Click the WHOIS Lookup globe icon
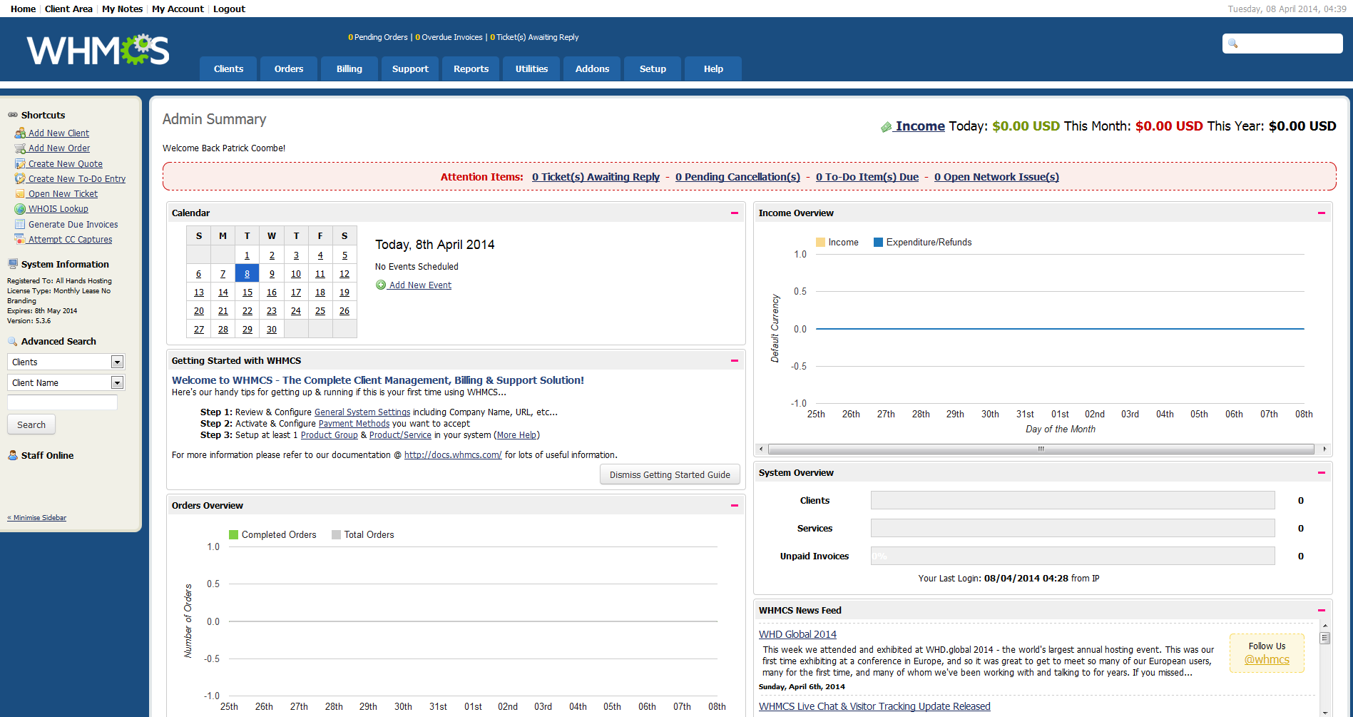 pyautogui.click(x=20, y=209)
